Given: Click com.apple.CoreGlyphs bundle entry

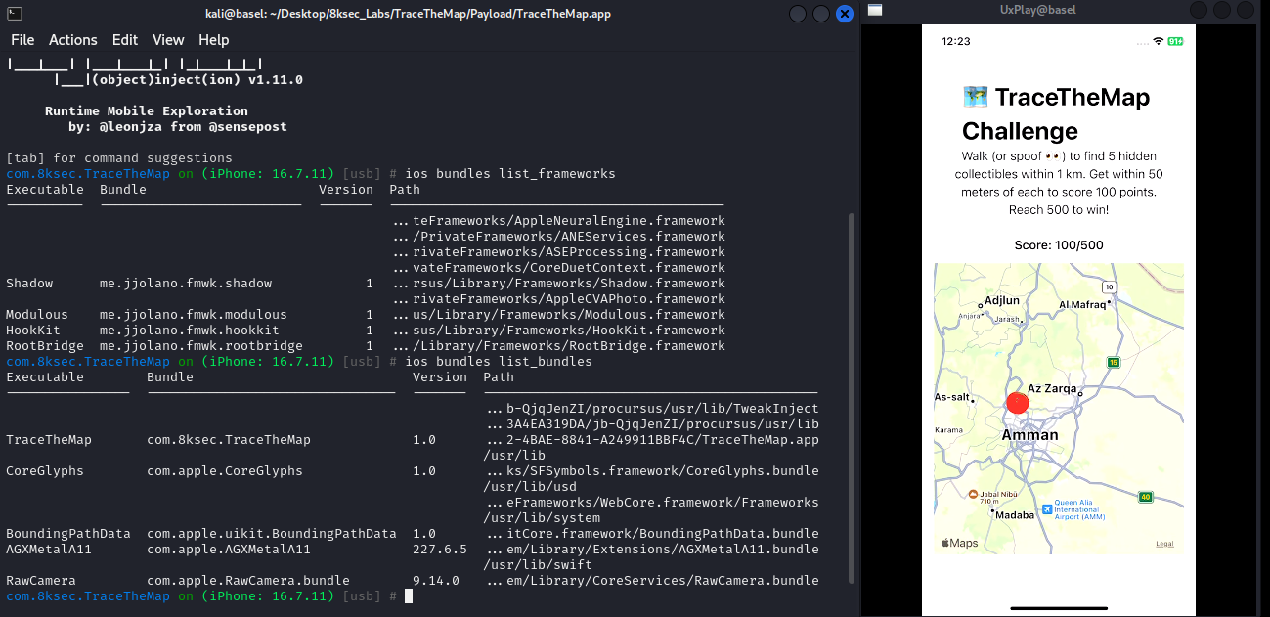Looking at the screenshot, I should point(225,470).
